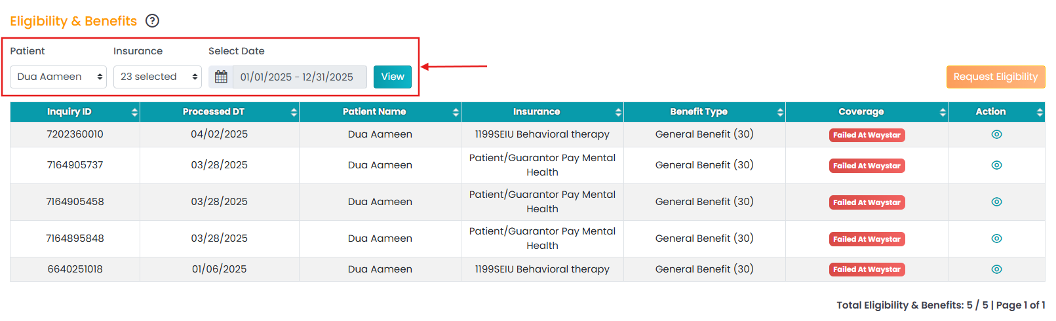The image size is (1056, 321).
Task: Click the Request Eligibility button
Action: (x=995, y=77)
